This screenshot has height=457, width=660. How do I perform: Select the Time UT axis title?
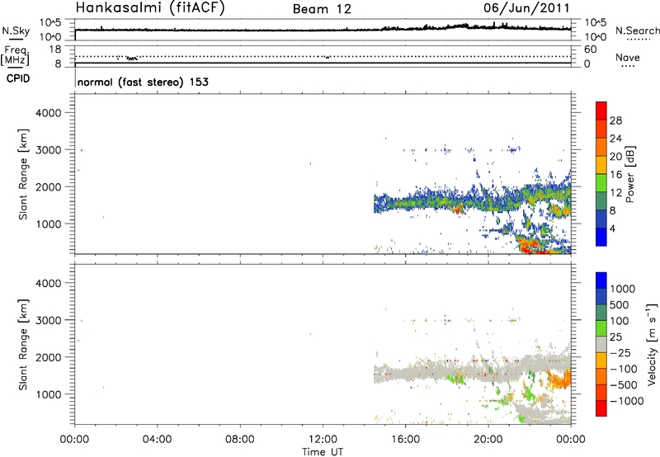(x=323, y=452)
